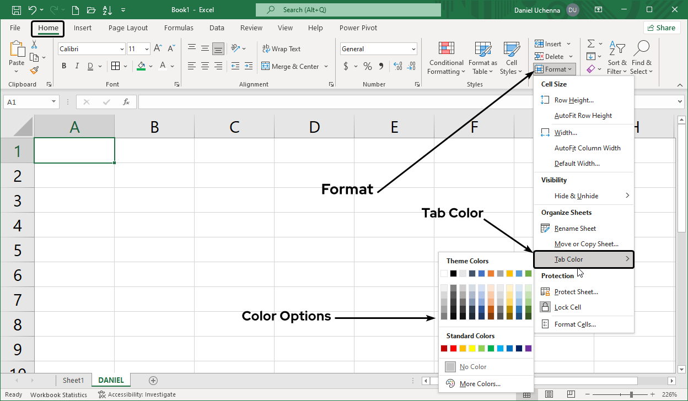688x401 pixels.
Task: Open the Number Format dropdown showing General
Action: 378,48
